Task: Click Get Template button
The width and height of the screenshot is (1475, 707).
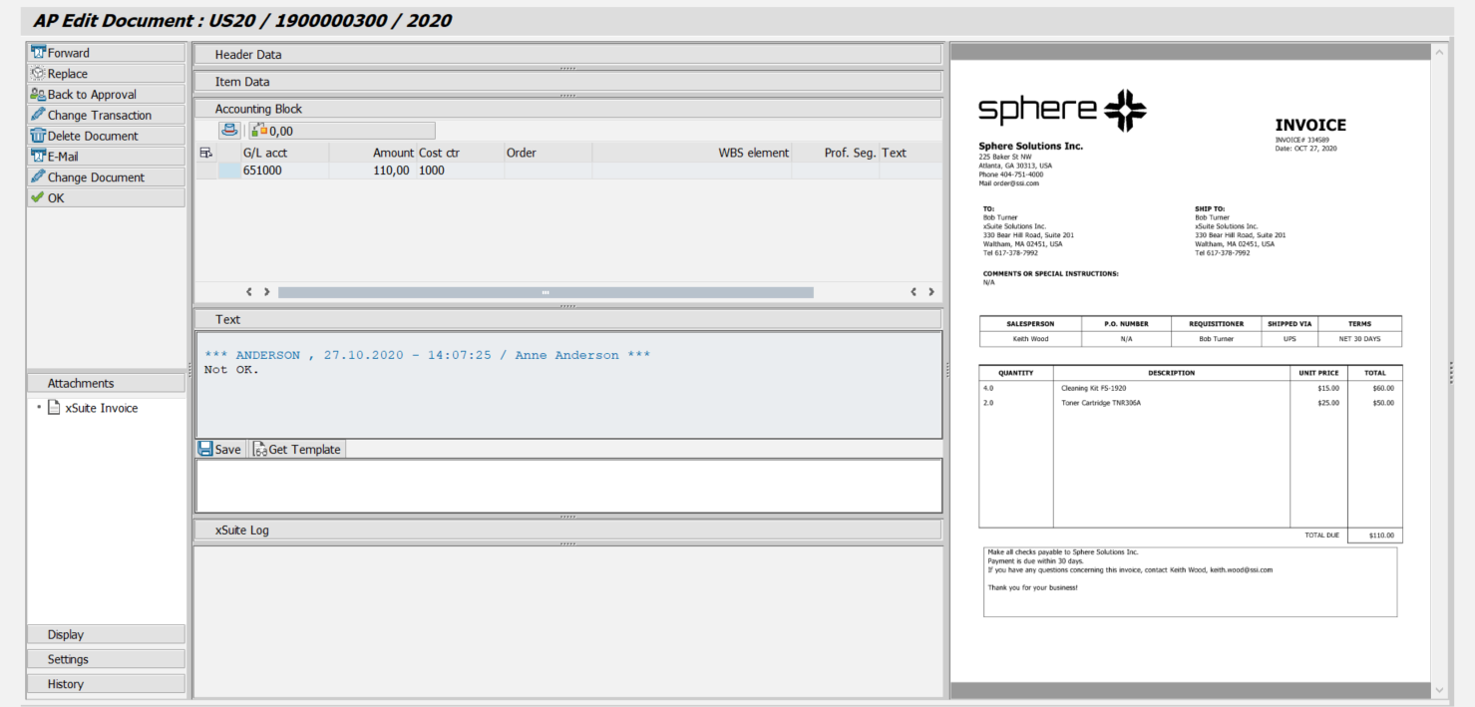Action: 297,450
